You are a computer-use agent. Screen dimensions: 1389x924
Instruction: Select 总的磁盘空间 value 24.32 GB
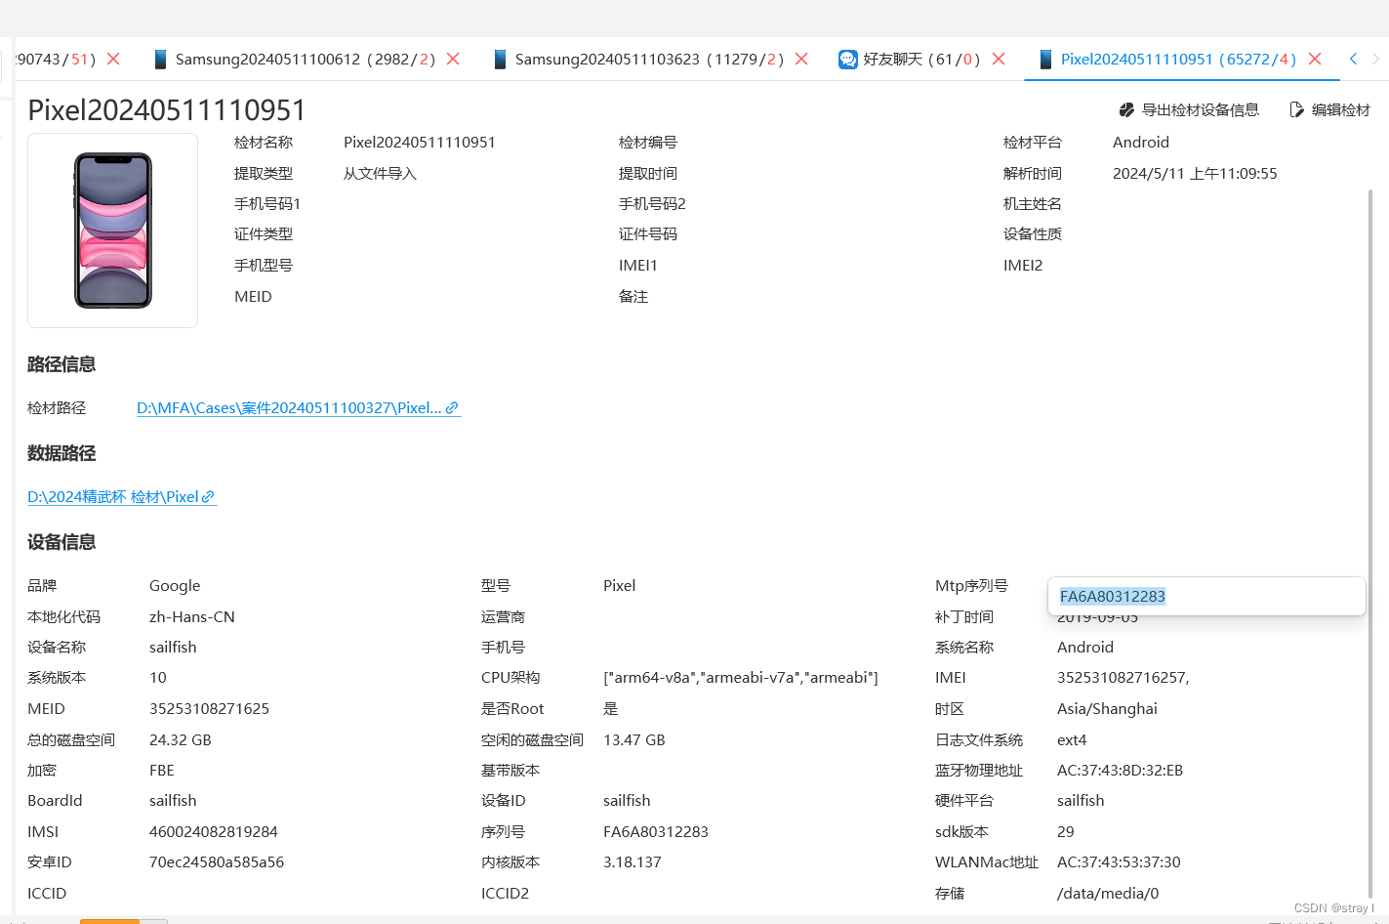pyautogui.click(x=181, y=740)
